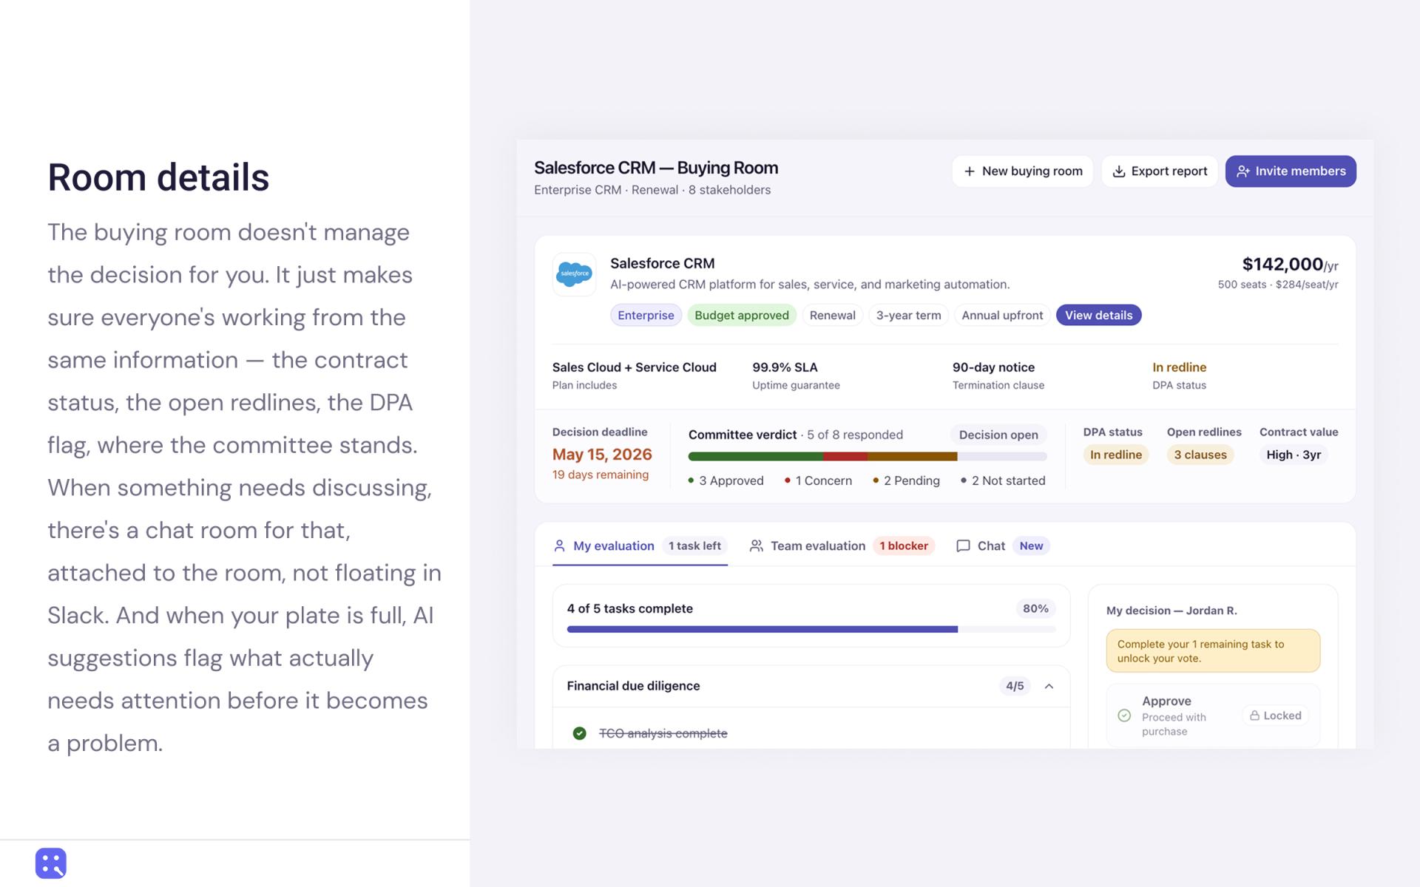Click the 3 clauses open redlines badge
Image resolution: width=1420 pixels, height=887 pixels.
pyautogui.click(x=1200, y=455)
